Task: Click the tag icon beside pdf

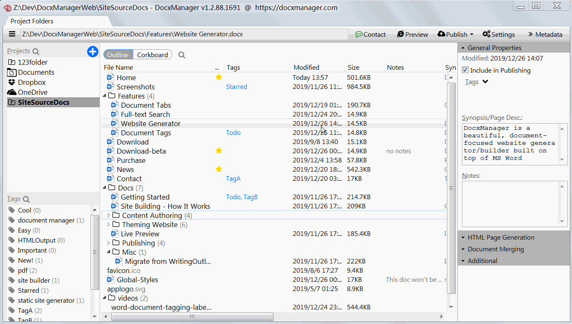Action: click(x=12, y=271)
